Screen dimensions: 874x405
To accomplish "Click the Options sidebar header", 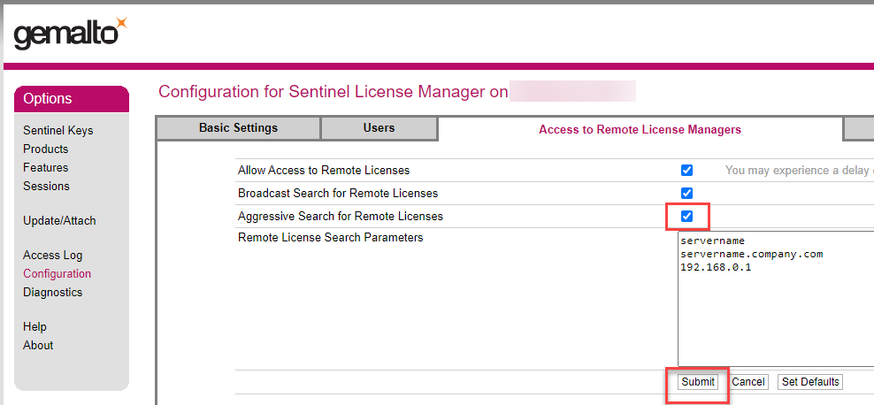I will click(72, 99).
